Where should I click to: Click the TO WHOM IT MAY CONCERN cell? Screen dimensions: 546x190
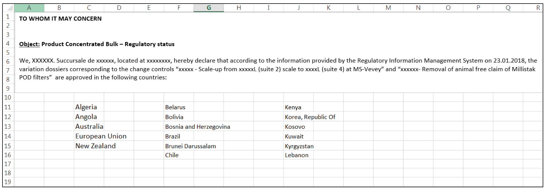(x=60, y=19)
